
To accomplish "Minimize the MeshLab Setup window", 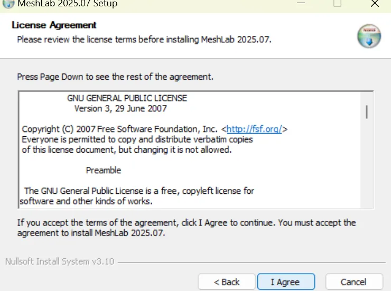I will [301, 3].
